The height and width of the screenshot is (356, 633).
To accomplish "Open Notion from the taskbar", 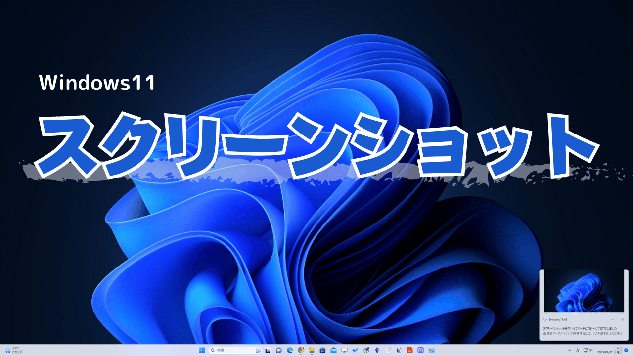I will click(399, 350).
